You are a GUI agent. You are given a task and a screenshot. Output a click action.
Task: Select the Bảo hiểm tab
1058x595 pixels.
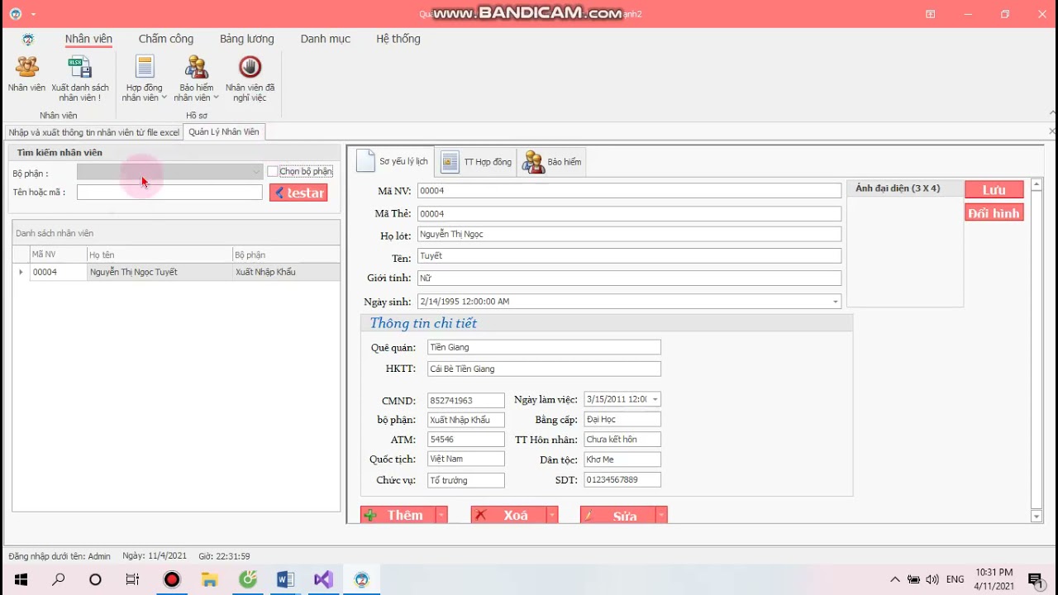(552, 162)
